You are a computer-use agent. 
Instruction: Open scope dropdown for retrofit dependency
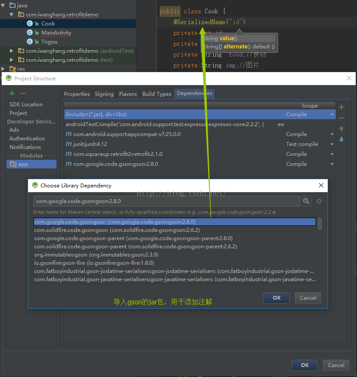(332, 154)
